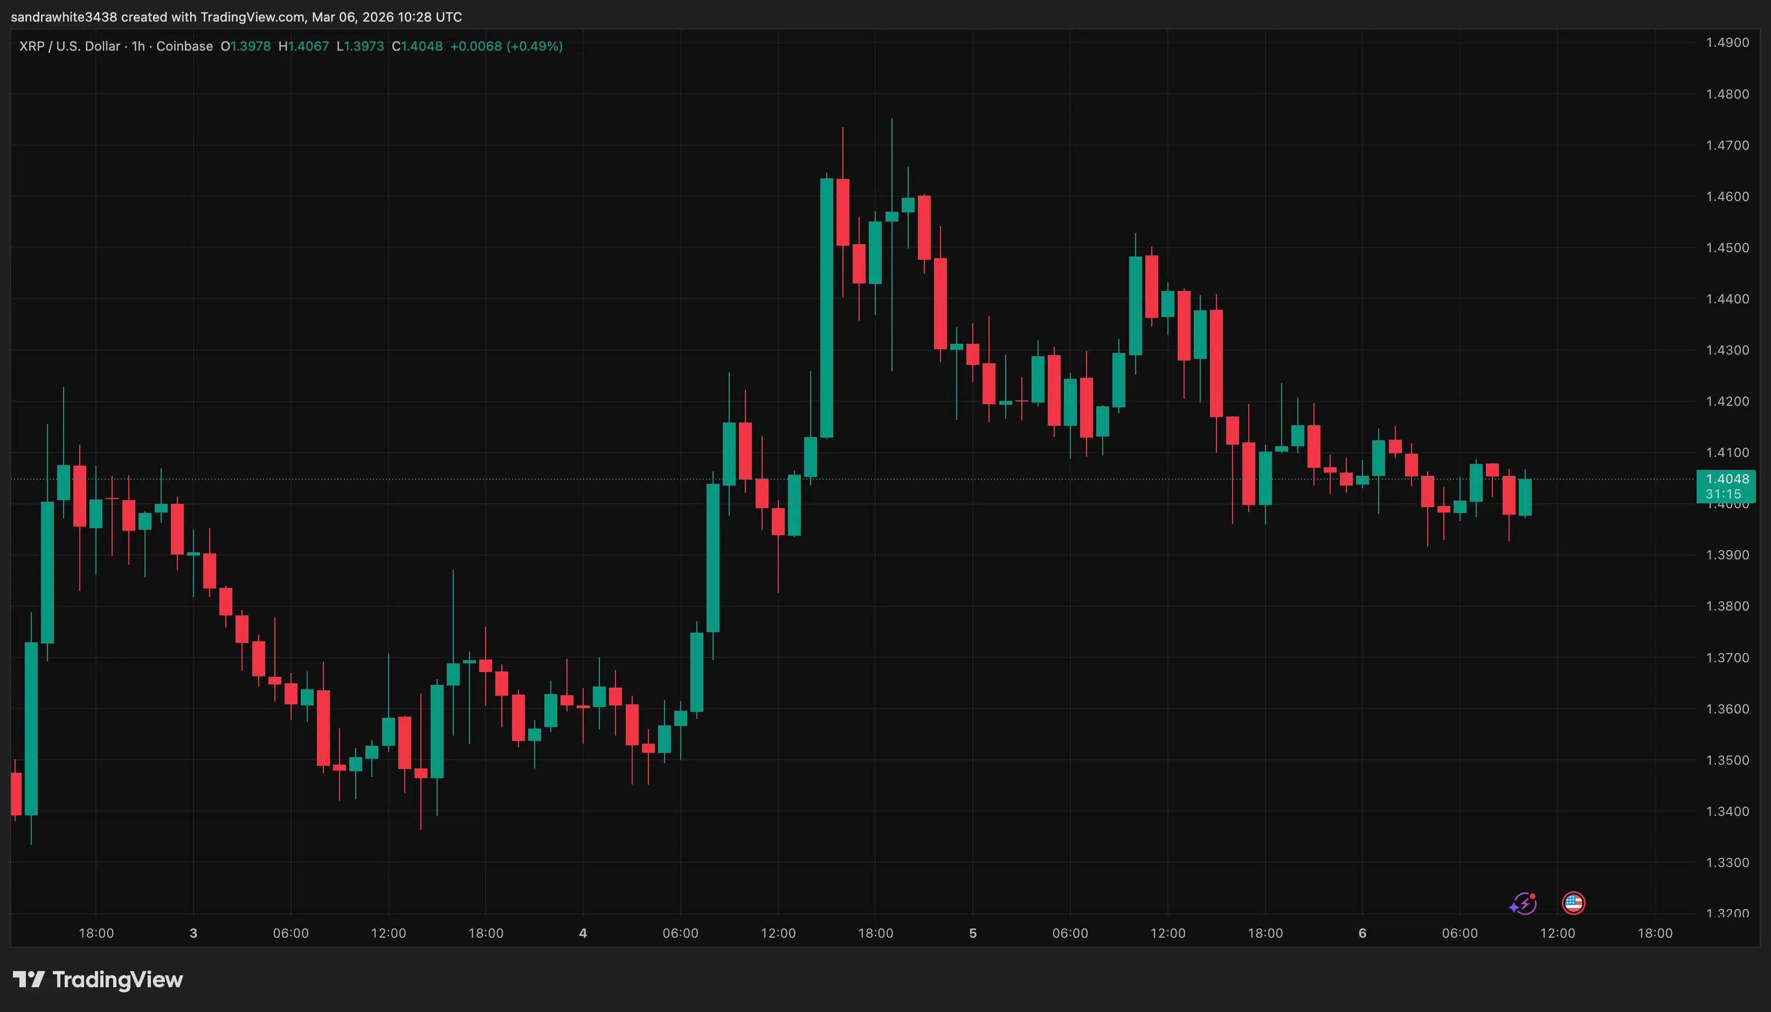
Task: Click the circular red ring around the flag icon
Action: pyautogui.click(x=1574, y=891)
